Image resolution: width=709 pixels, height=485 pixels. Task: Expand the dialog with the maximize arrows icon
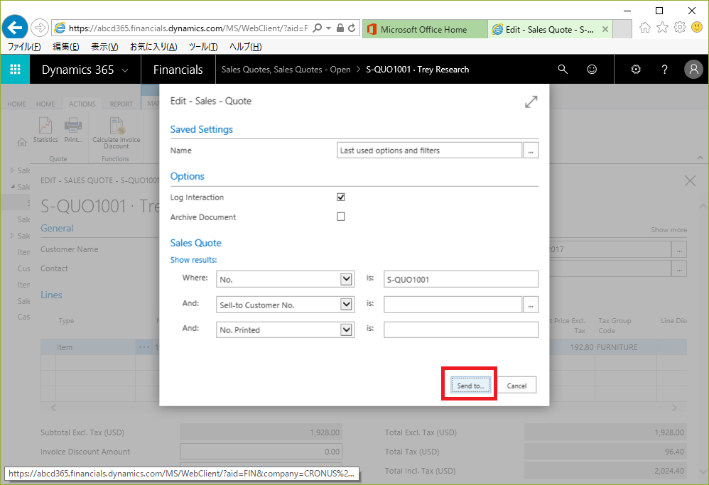531,102
